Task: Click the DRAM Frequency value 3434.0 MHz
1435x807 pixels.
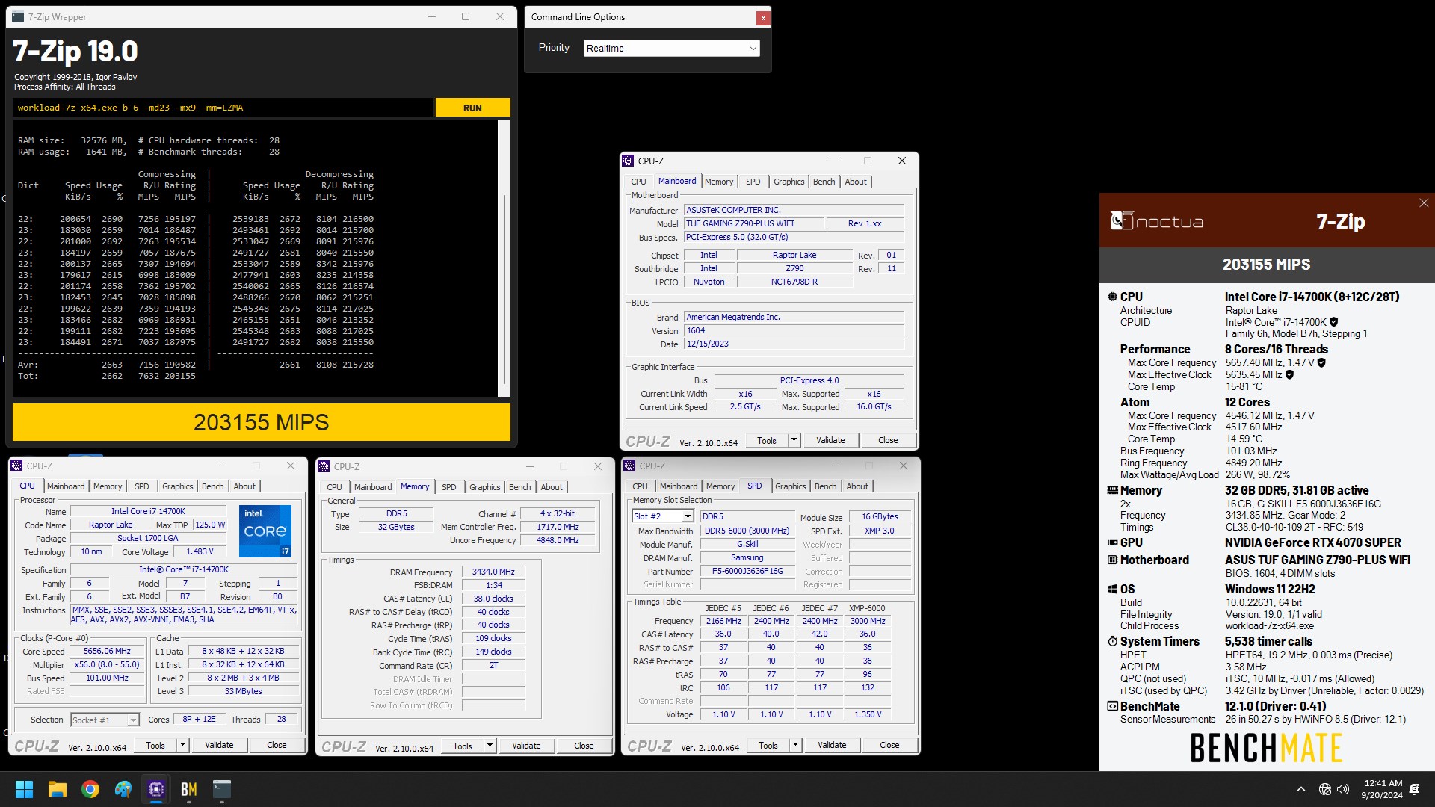Action: [493, 572]
